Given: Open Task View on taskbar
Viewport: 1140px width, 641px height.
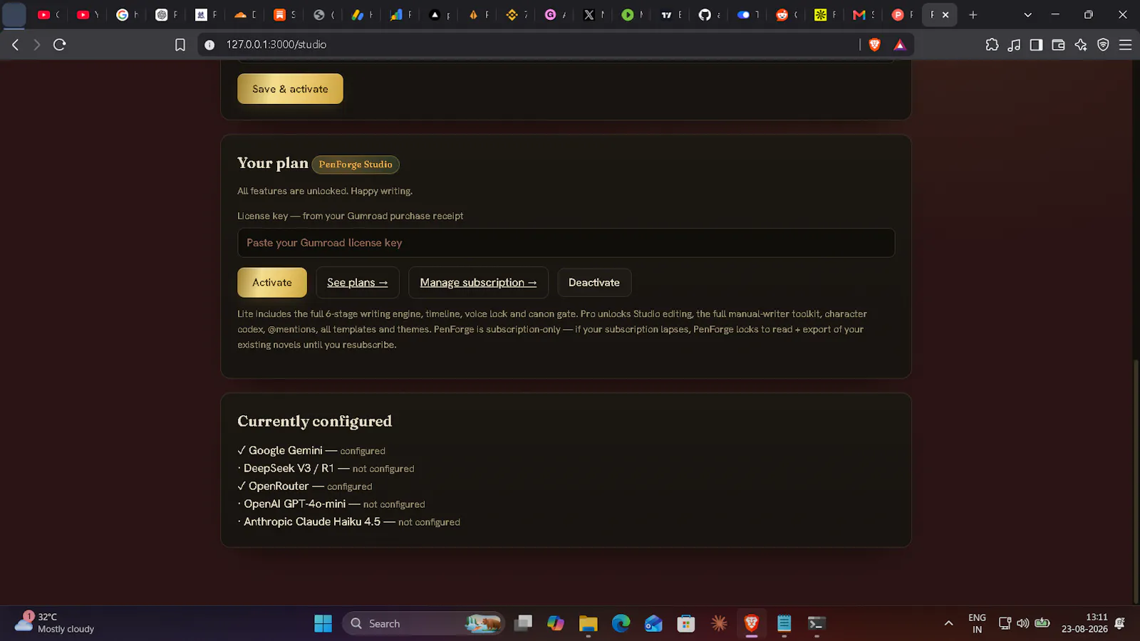Looking at the screenshot, I should pyautogui.click(x=524, y=623).
